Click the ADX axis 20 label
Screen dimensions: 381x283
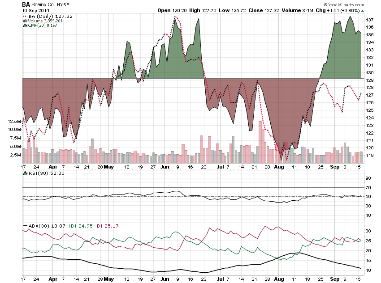coord(368,251)
